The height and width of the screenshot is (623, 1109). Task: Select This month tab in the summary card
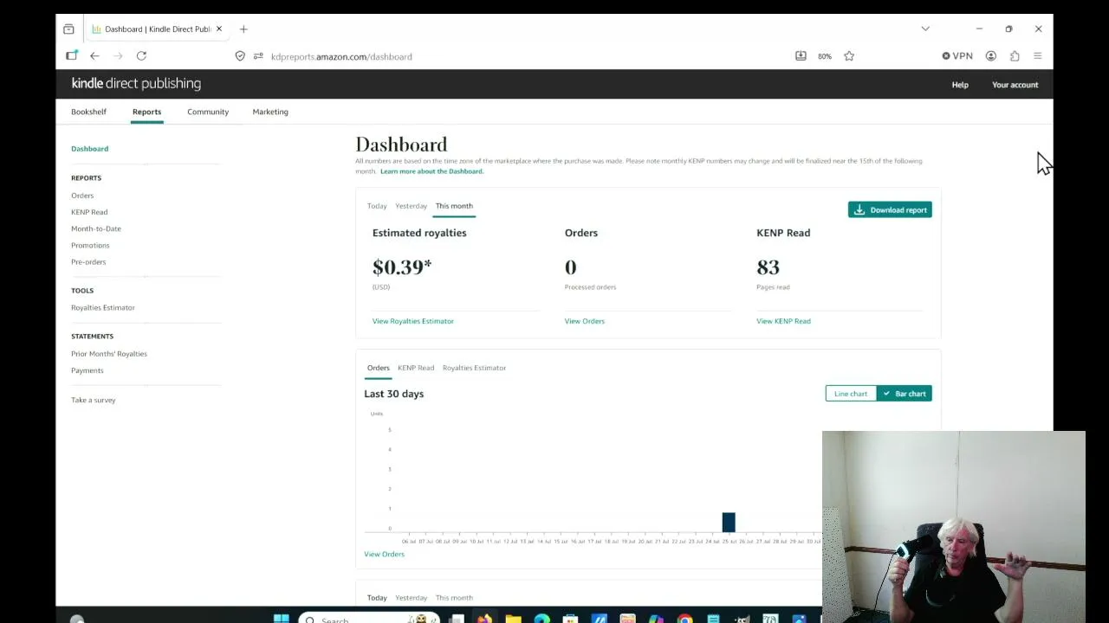pyautogui.click(x=454, y=206)
